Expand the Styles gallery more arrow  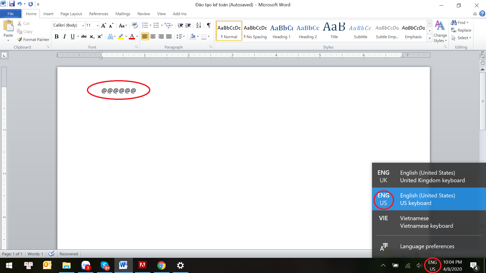pos(430,38)
